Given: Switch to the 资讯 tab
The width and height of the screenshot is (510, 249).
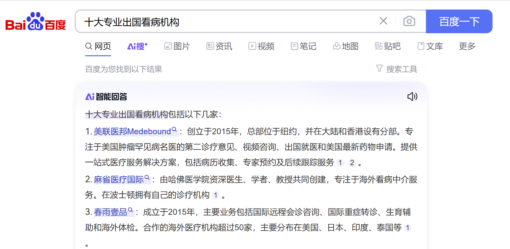Looking at the screenshot, I should coord(219,46).
